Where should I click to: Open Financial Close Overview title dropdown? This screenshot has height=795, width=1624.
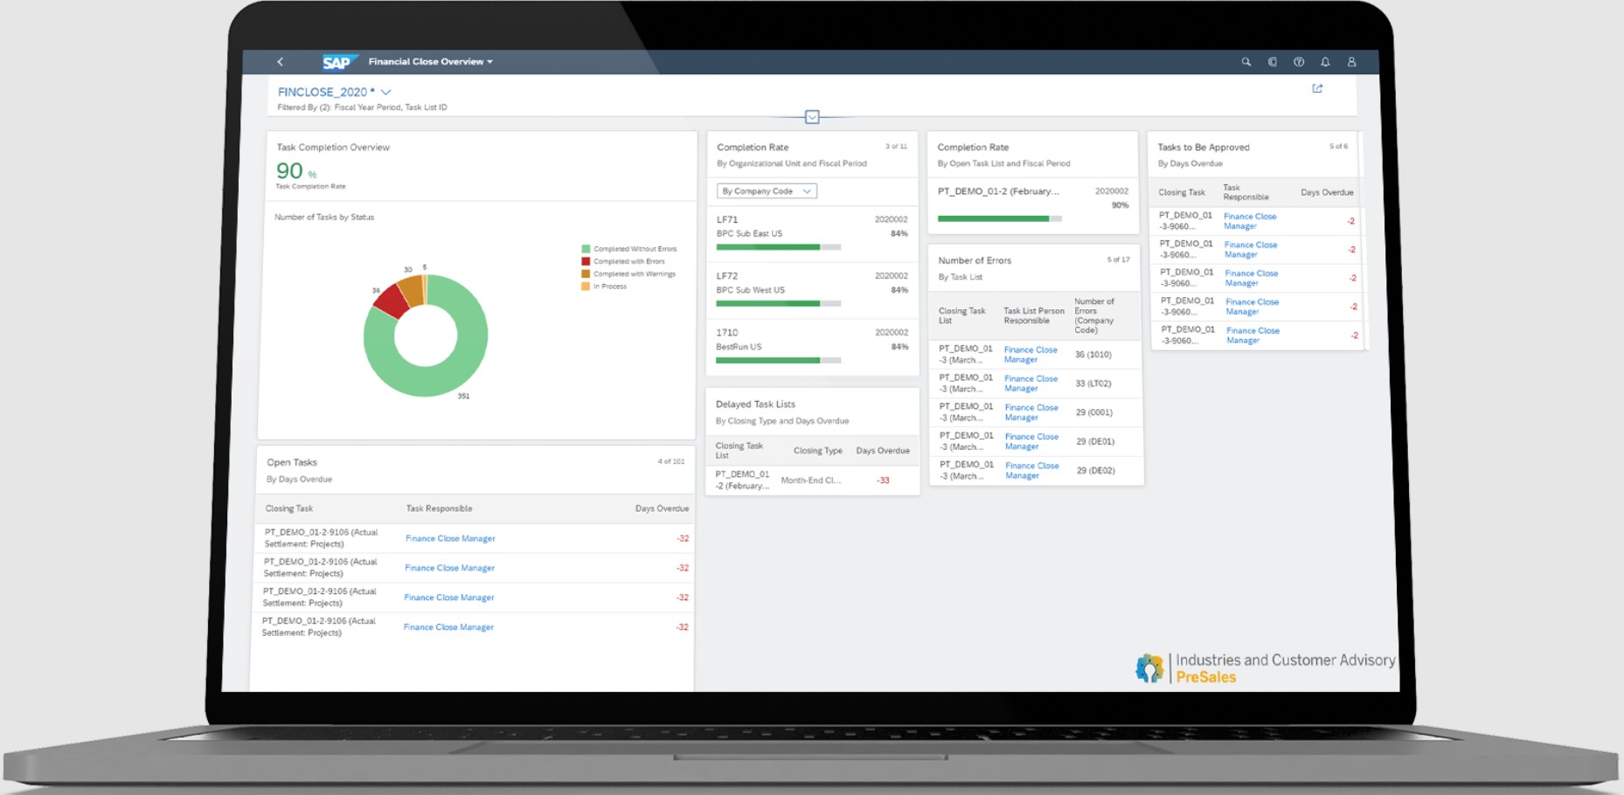[x=430, y=62]
